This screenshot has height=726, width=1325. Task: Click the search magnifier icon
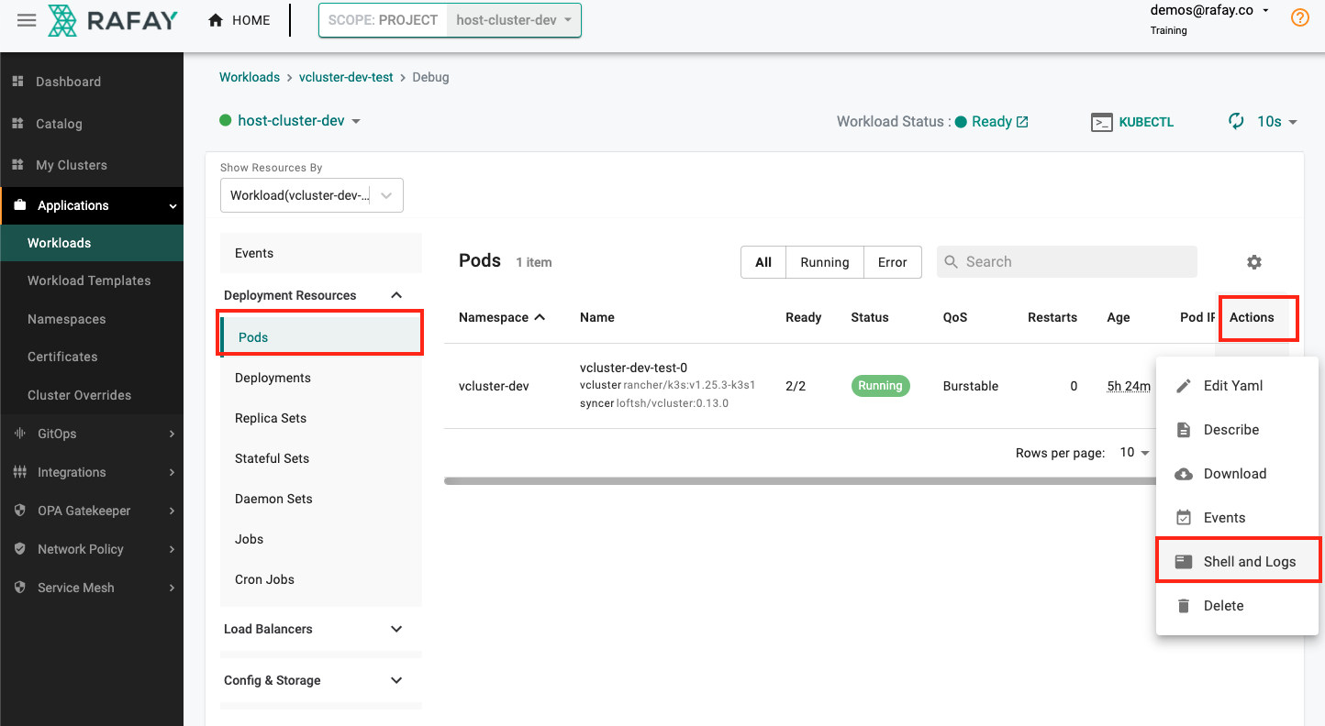[x=952, y=262]
